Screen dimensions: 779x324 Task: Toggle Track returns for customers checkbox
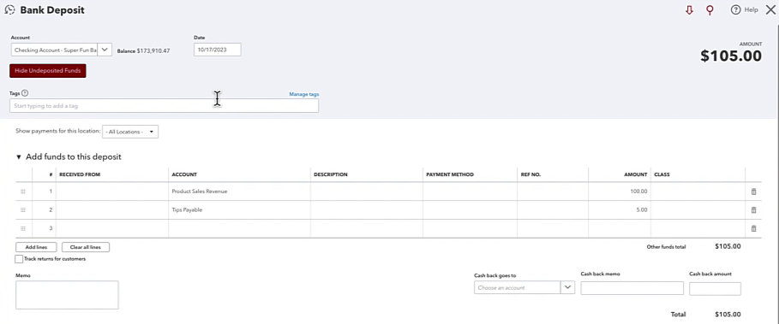pos(19,259)
